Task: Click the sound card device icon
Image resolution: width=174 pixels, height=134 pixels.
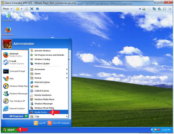Action: [159, 9]
